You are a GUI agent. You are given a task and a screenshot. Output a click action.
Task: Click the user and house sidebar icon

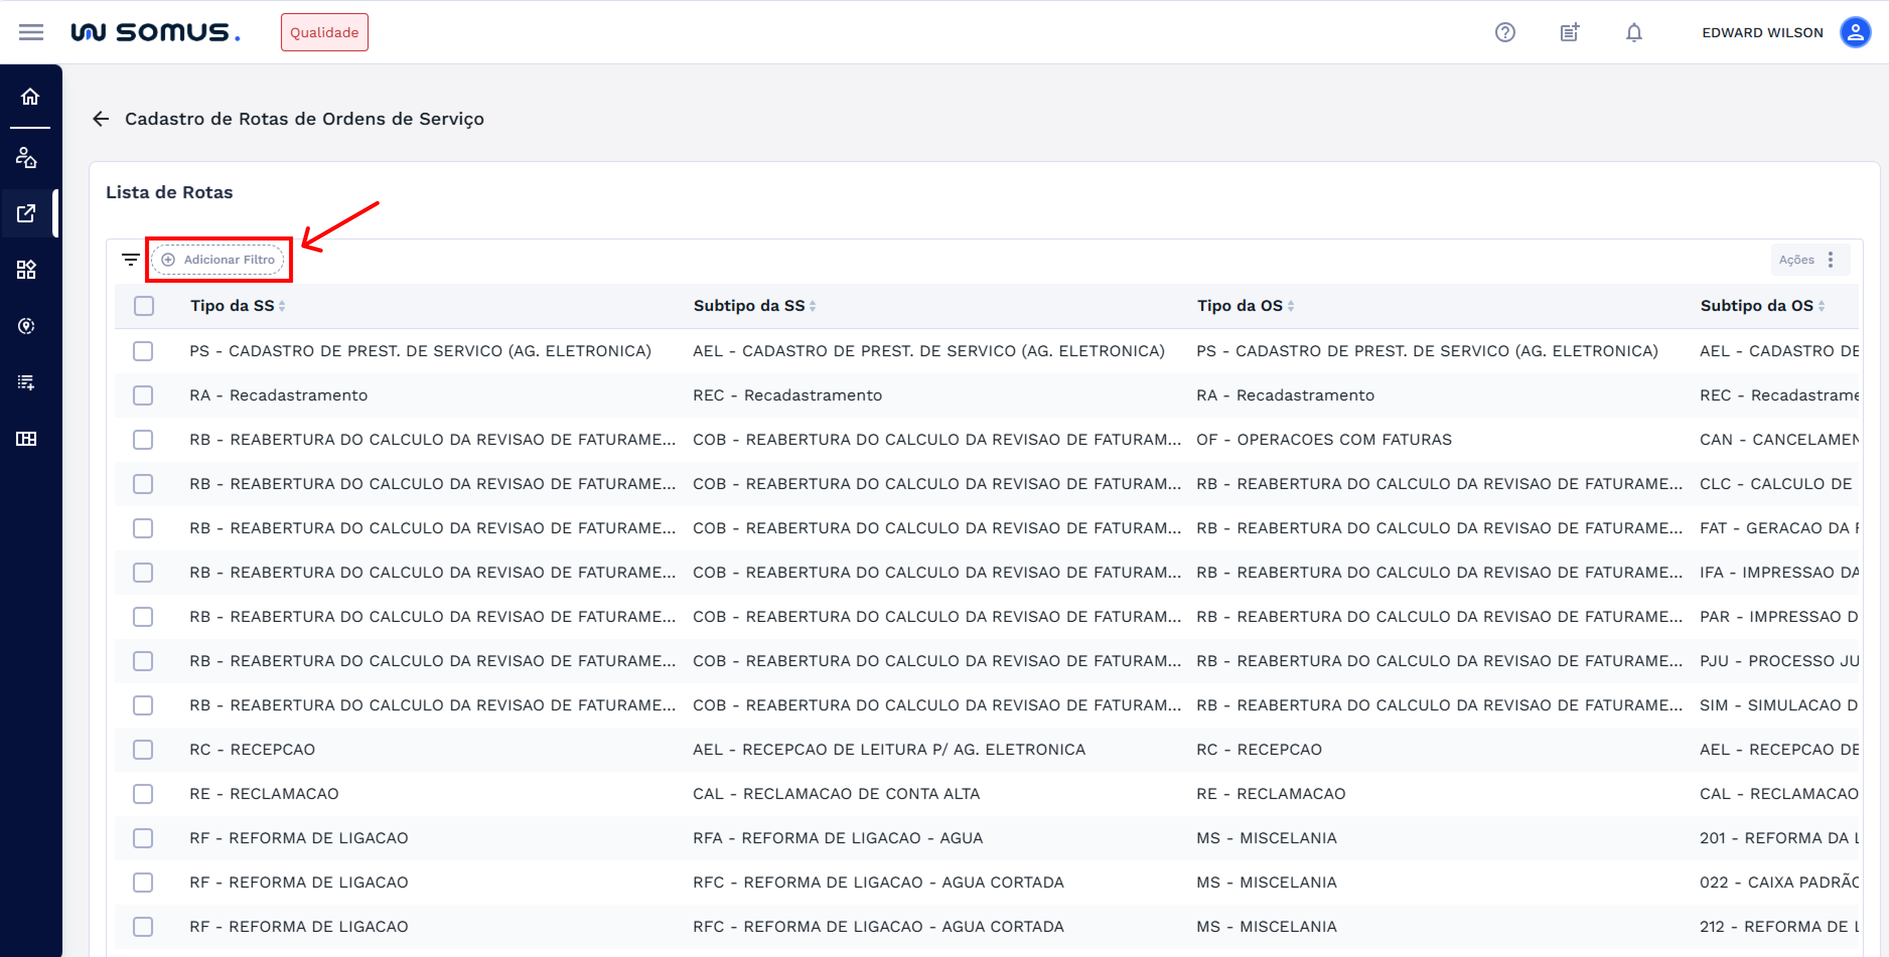27,157
